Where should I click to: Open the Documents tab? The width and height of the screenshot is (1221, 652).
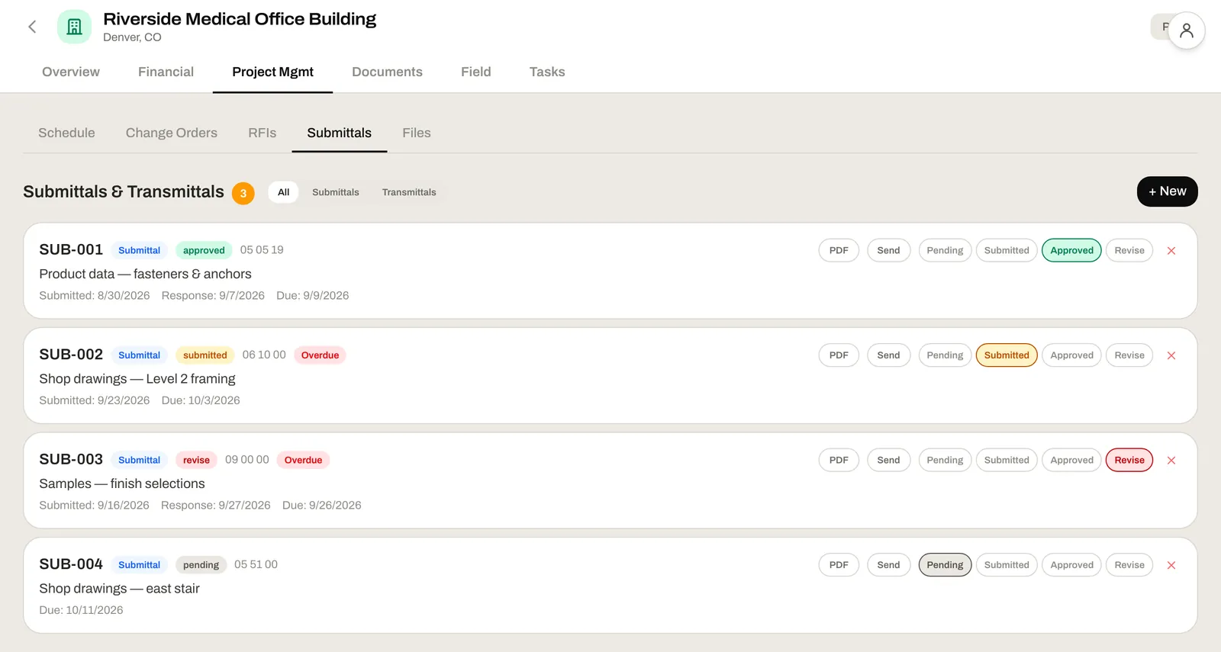point(387,72)
